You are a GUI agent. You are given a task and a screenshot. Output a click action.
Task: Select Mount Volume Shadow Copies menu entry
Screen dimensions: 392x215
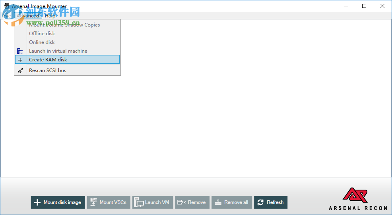(67, 25)
